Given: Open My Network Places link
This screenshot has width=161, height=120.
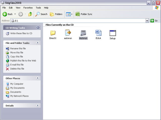Looking at the screenshot, I should [19, 96].
